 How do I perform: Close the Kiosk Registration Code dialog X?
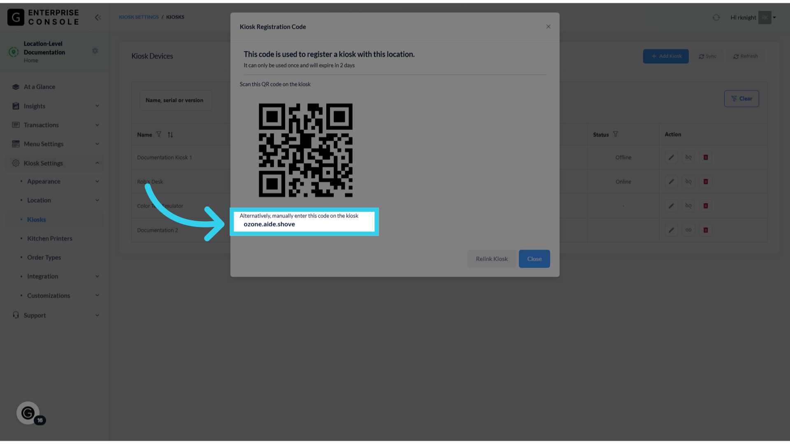548,27
